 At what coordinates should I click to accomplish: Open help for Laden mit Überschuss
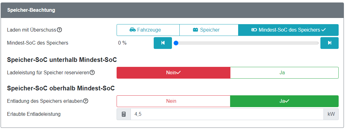point(59,30)
